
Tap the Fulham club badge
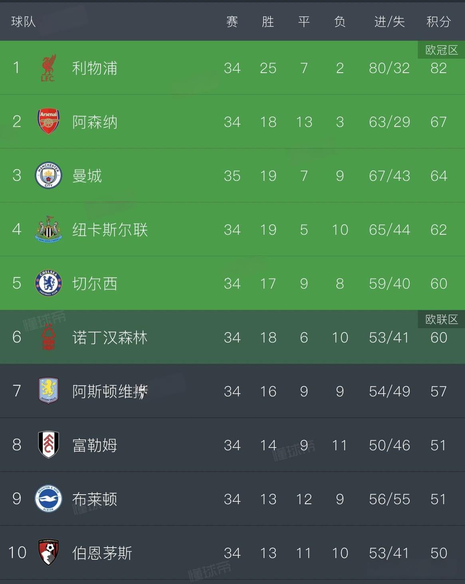(48, 445)
